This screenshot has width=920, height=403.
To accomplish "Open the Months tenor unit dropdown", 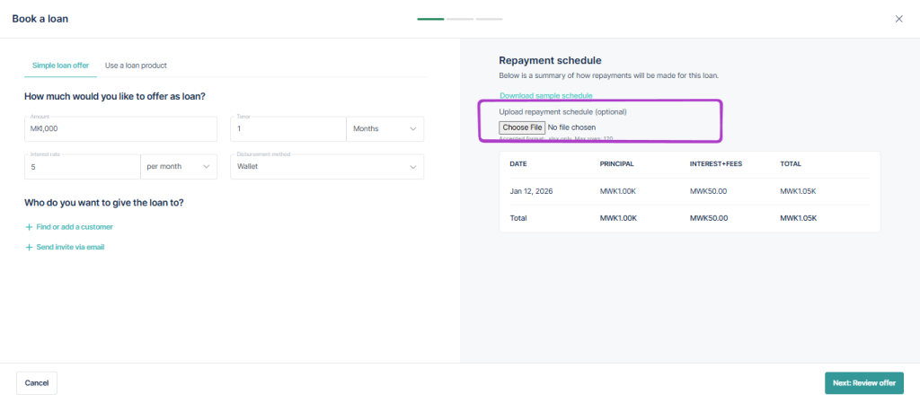I will point(385,129).
